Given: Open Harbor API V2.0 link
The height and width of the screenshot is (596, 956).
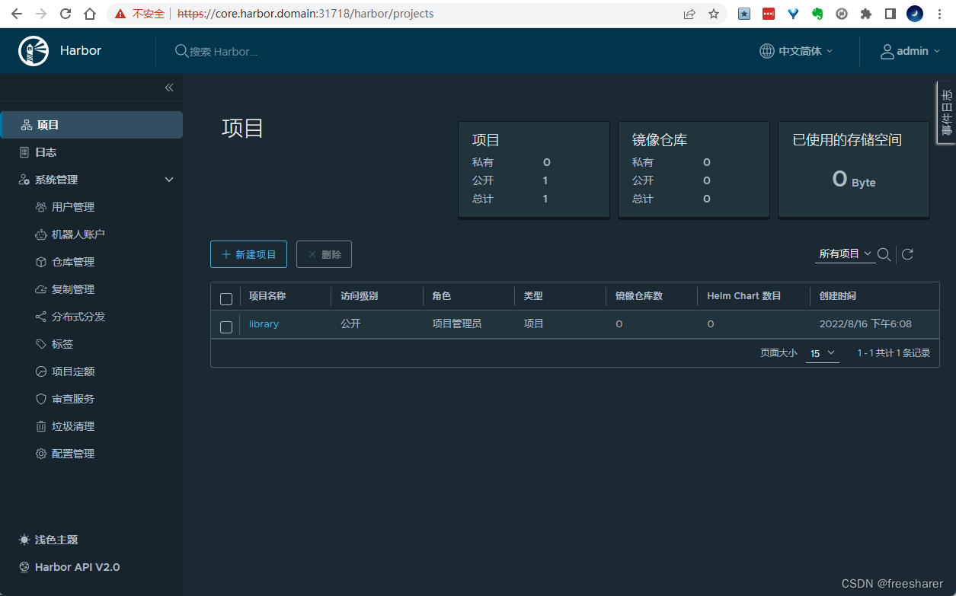Looking at the screenshot, I should (77, 567).
